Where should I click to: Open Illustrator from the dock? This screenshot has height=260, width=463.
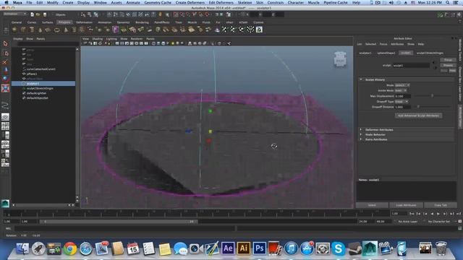pos(243,248)
